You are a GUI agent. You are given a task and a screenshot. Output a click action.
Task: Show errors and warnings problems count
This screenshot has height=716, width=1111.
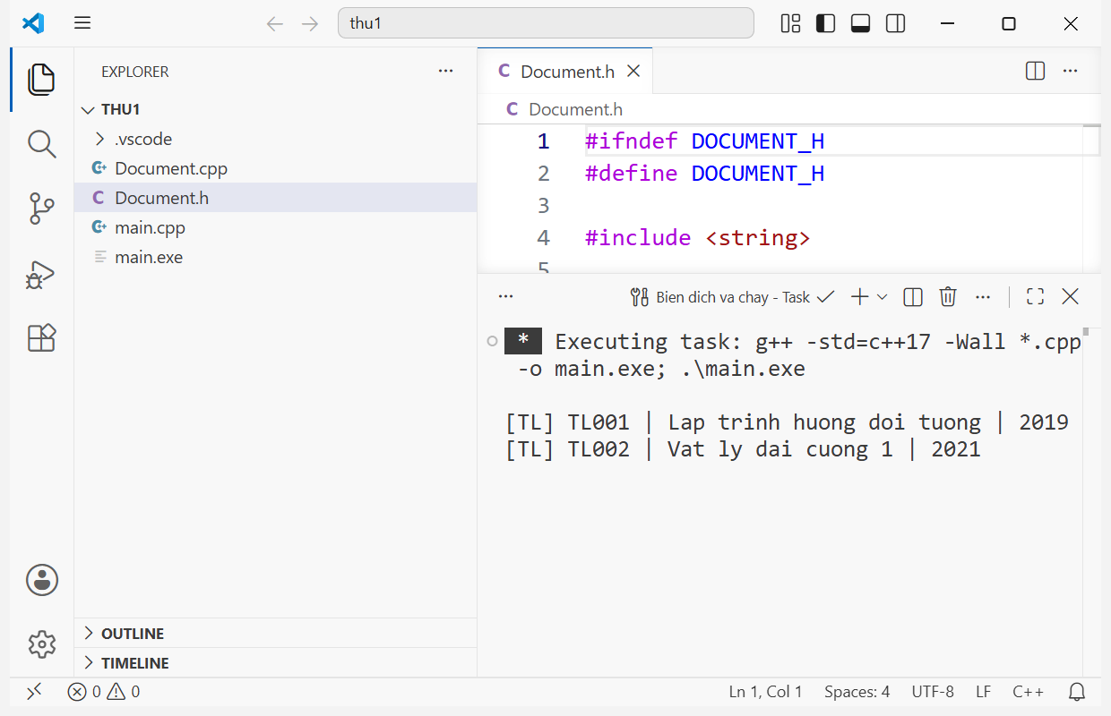pos(104,691)
